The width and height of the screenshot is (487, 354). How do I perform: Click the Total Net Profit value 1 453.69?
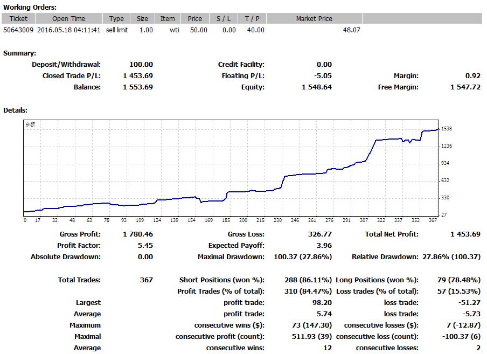[x=465, y=234]
